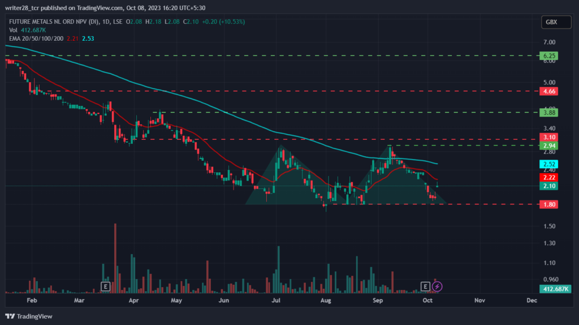Click the 412.687K volume axis label

[555, 289]
